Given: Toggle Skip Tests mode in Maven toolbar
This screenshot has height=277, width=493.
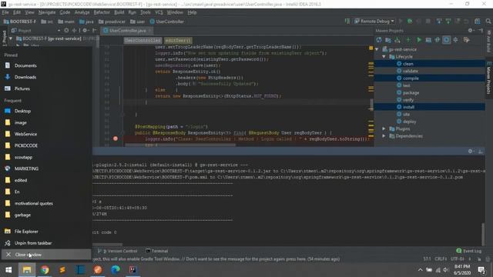Looking at the screenshot, I should 447,40.
